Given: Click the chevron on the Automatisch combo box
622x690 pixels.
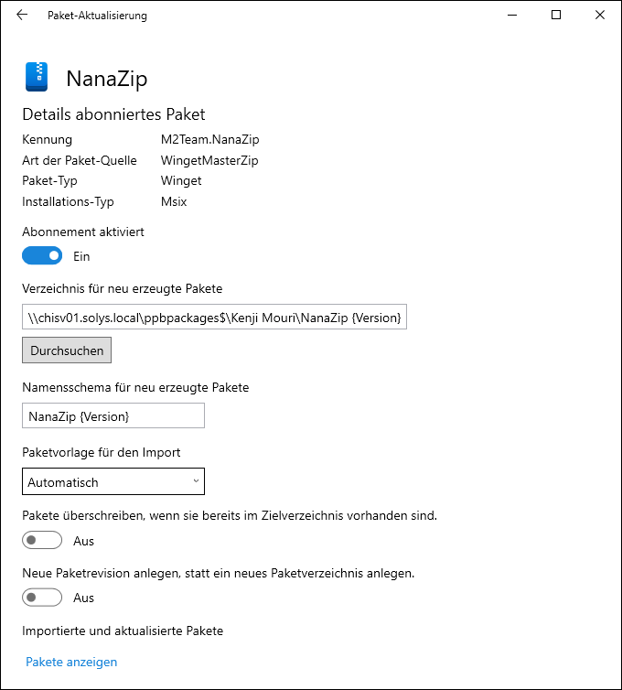Looking at the screenshot, I should (196, 480).
